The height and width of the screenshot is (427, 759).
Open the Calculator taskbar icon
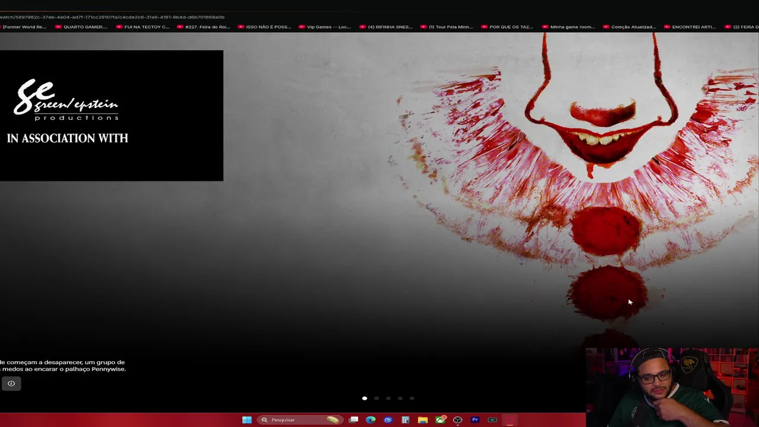[x=406, y=420]
